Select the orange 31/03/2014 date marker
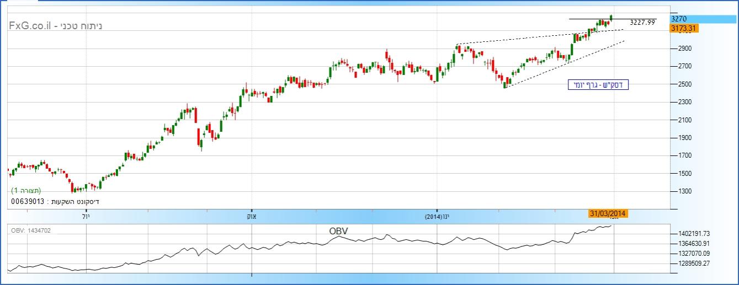The width and height of the screenshot is (739, 285). click(608, 214)
